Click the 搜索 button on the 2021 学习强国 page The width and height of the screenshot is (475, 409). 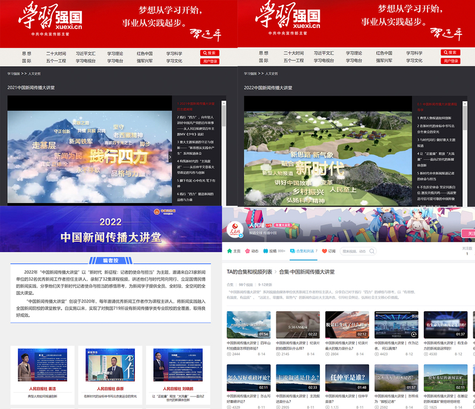tap(209, 53)
